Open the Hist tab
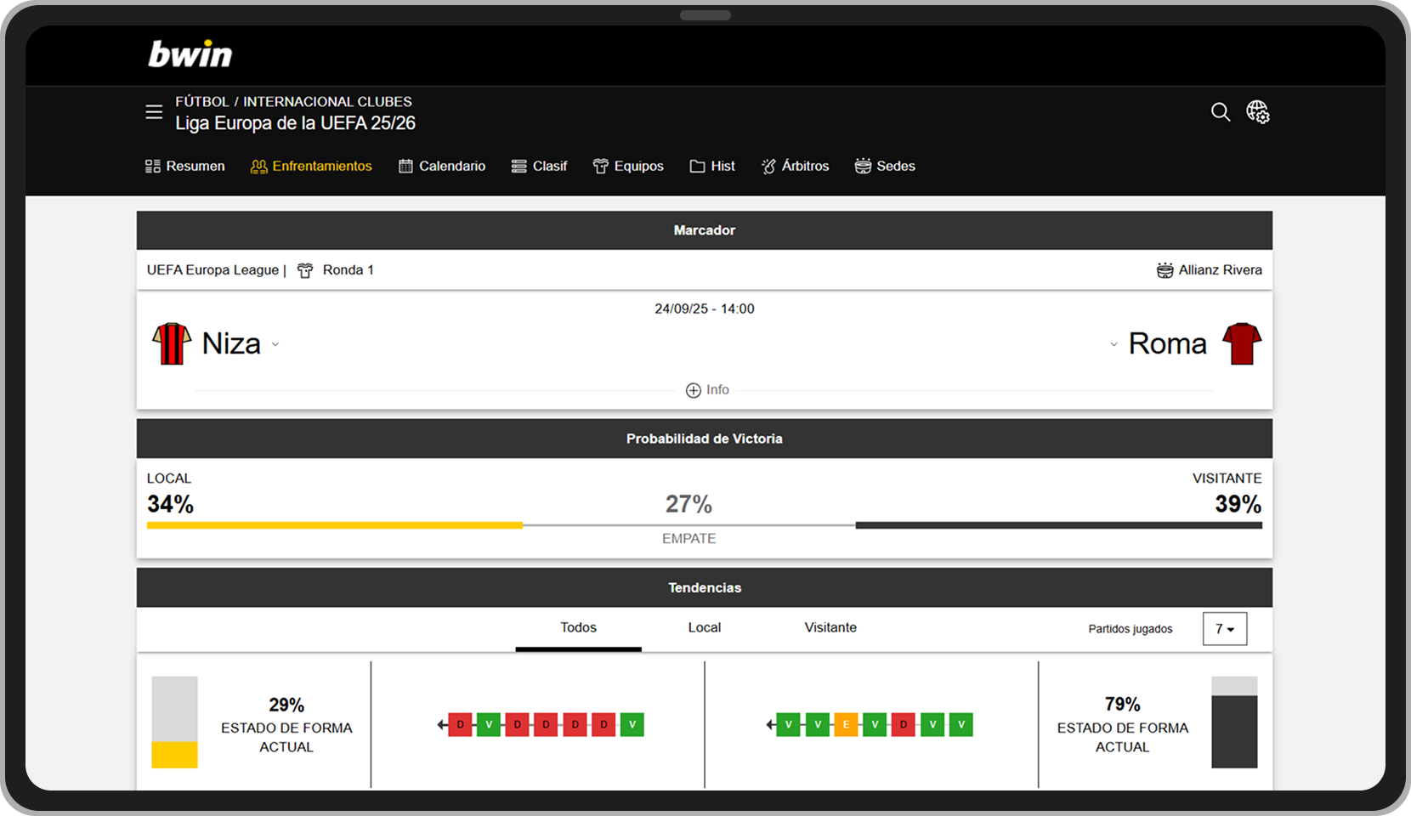 [712, 166]
